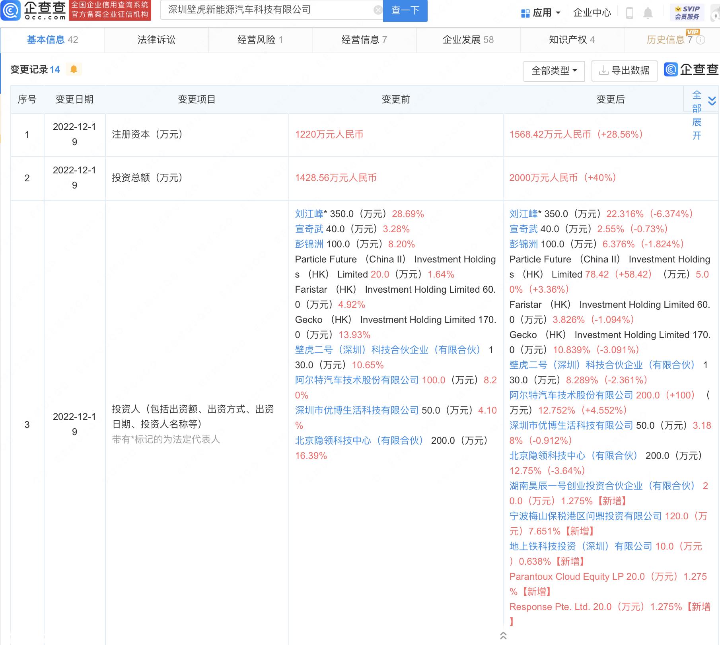
Task: Switch to 企业发展 58 tab
Action: (468, 40)
